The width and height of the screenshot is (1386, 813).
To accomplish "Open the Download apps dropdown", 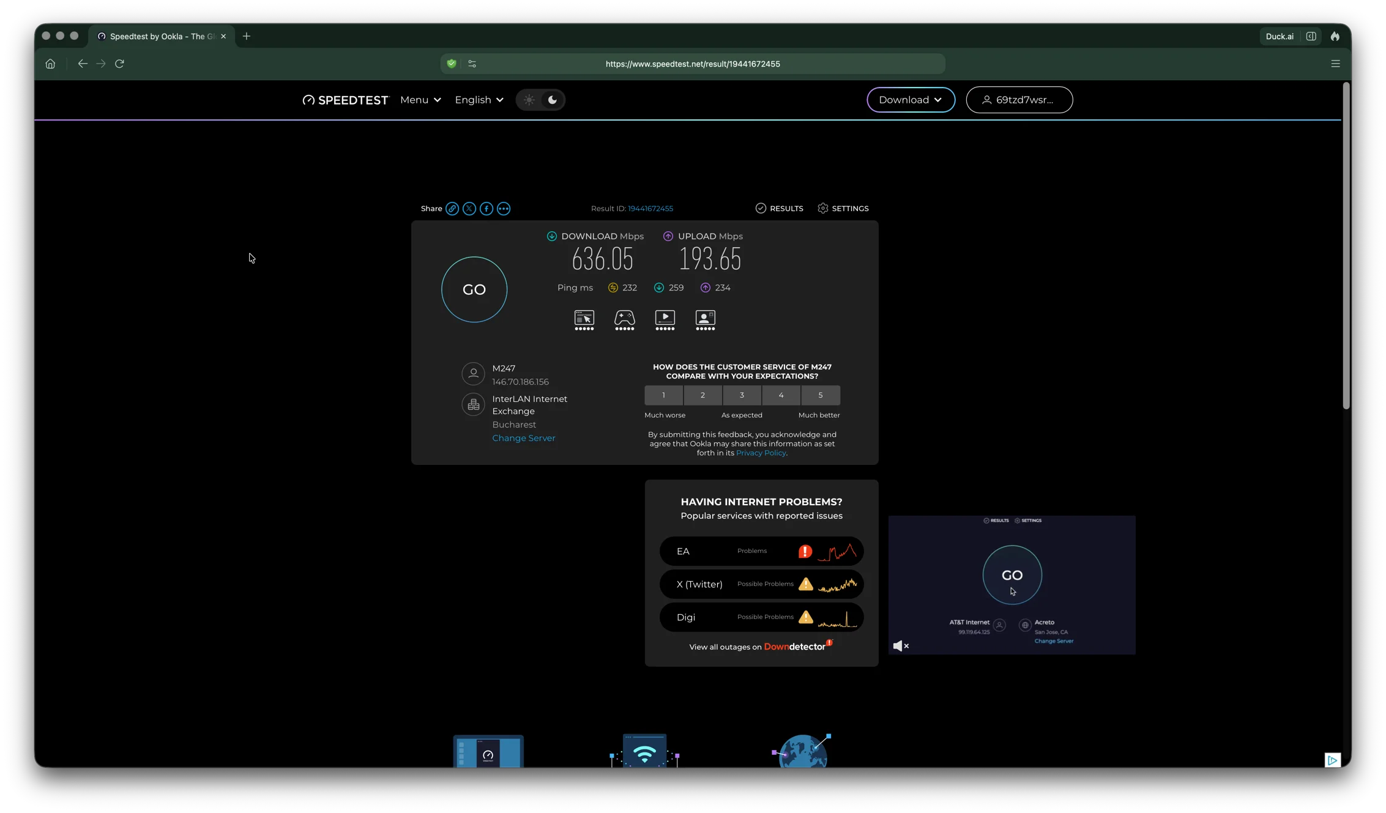I will coord(911,100).
